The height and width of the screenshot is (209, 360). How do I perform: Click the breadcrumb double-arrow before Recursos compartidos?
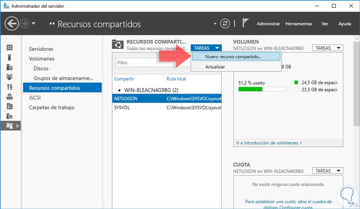click(52, 23)
